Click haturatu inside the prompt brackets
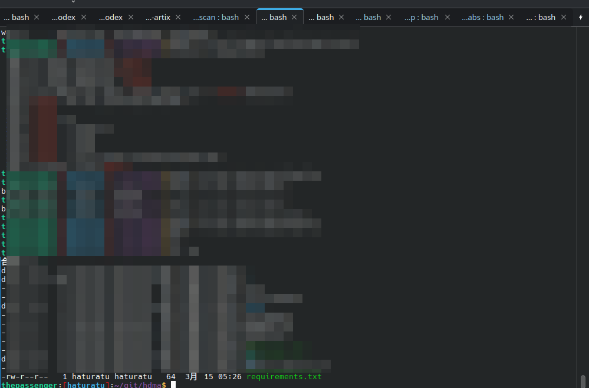The width and height of the screenshot is (589, 388). [x=86, y=385]
